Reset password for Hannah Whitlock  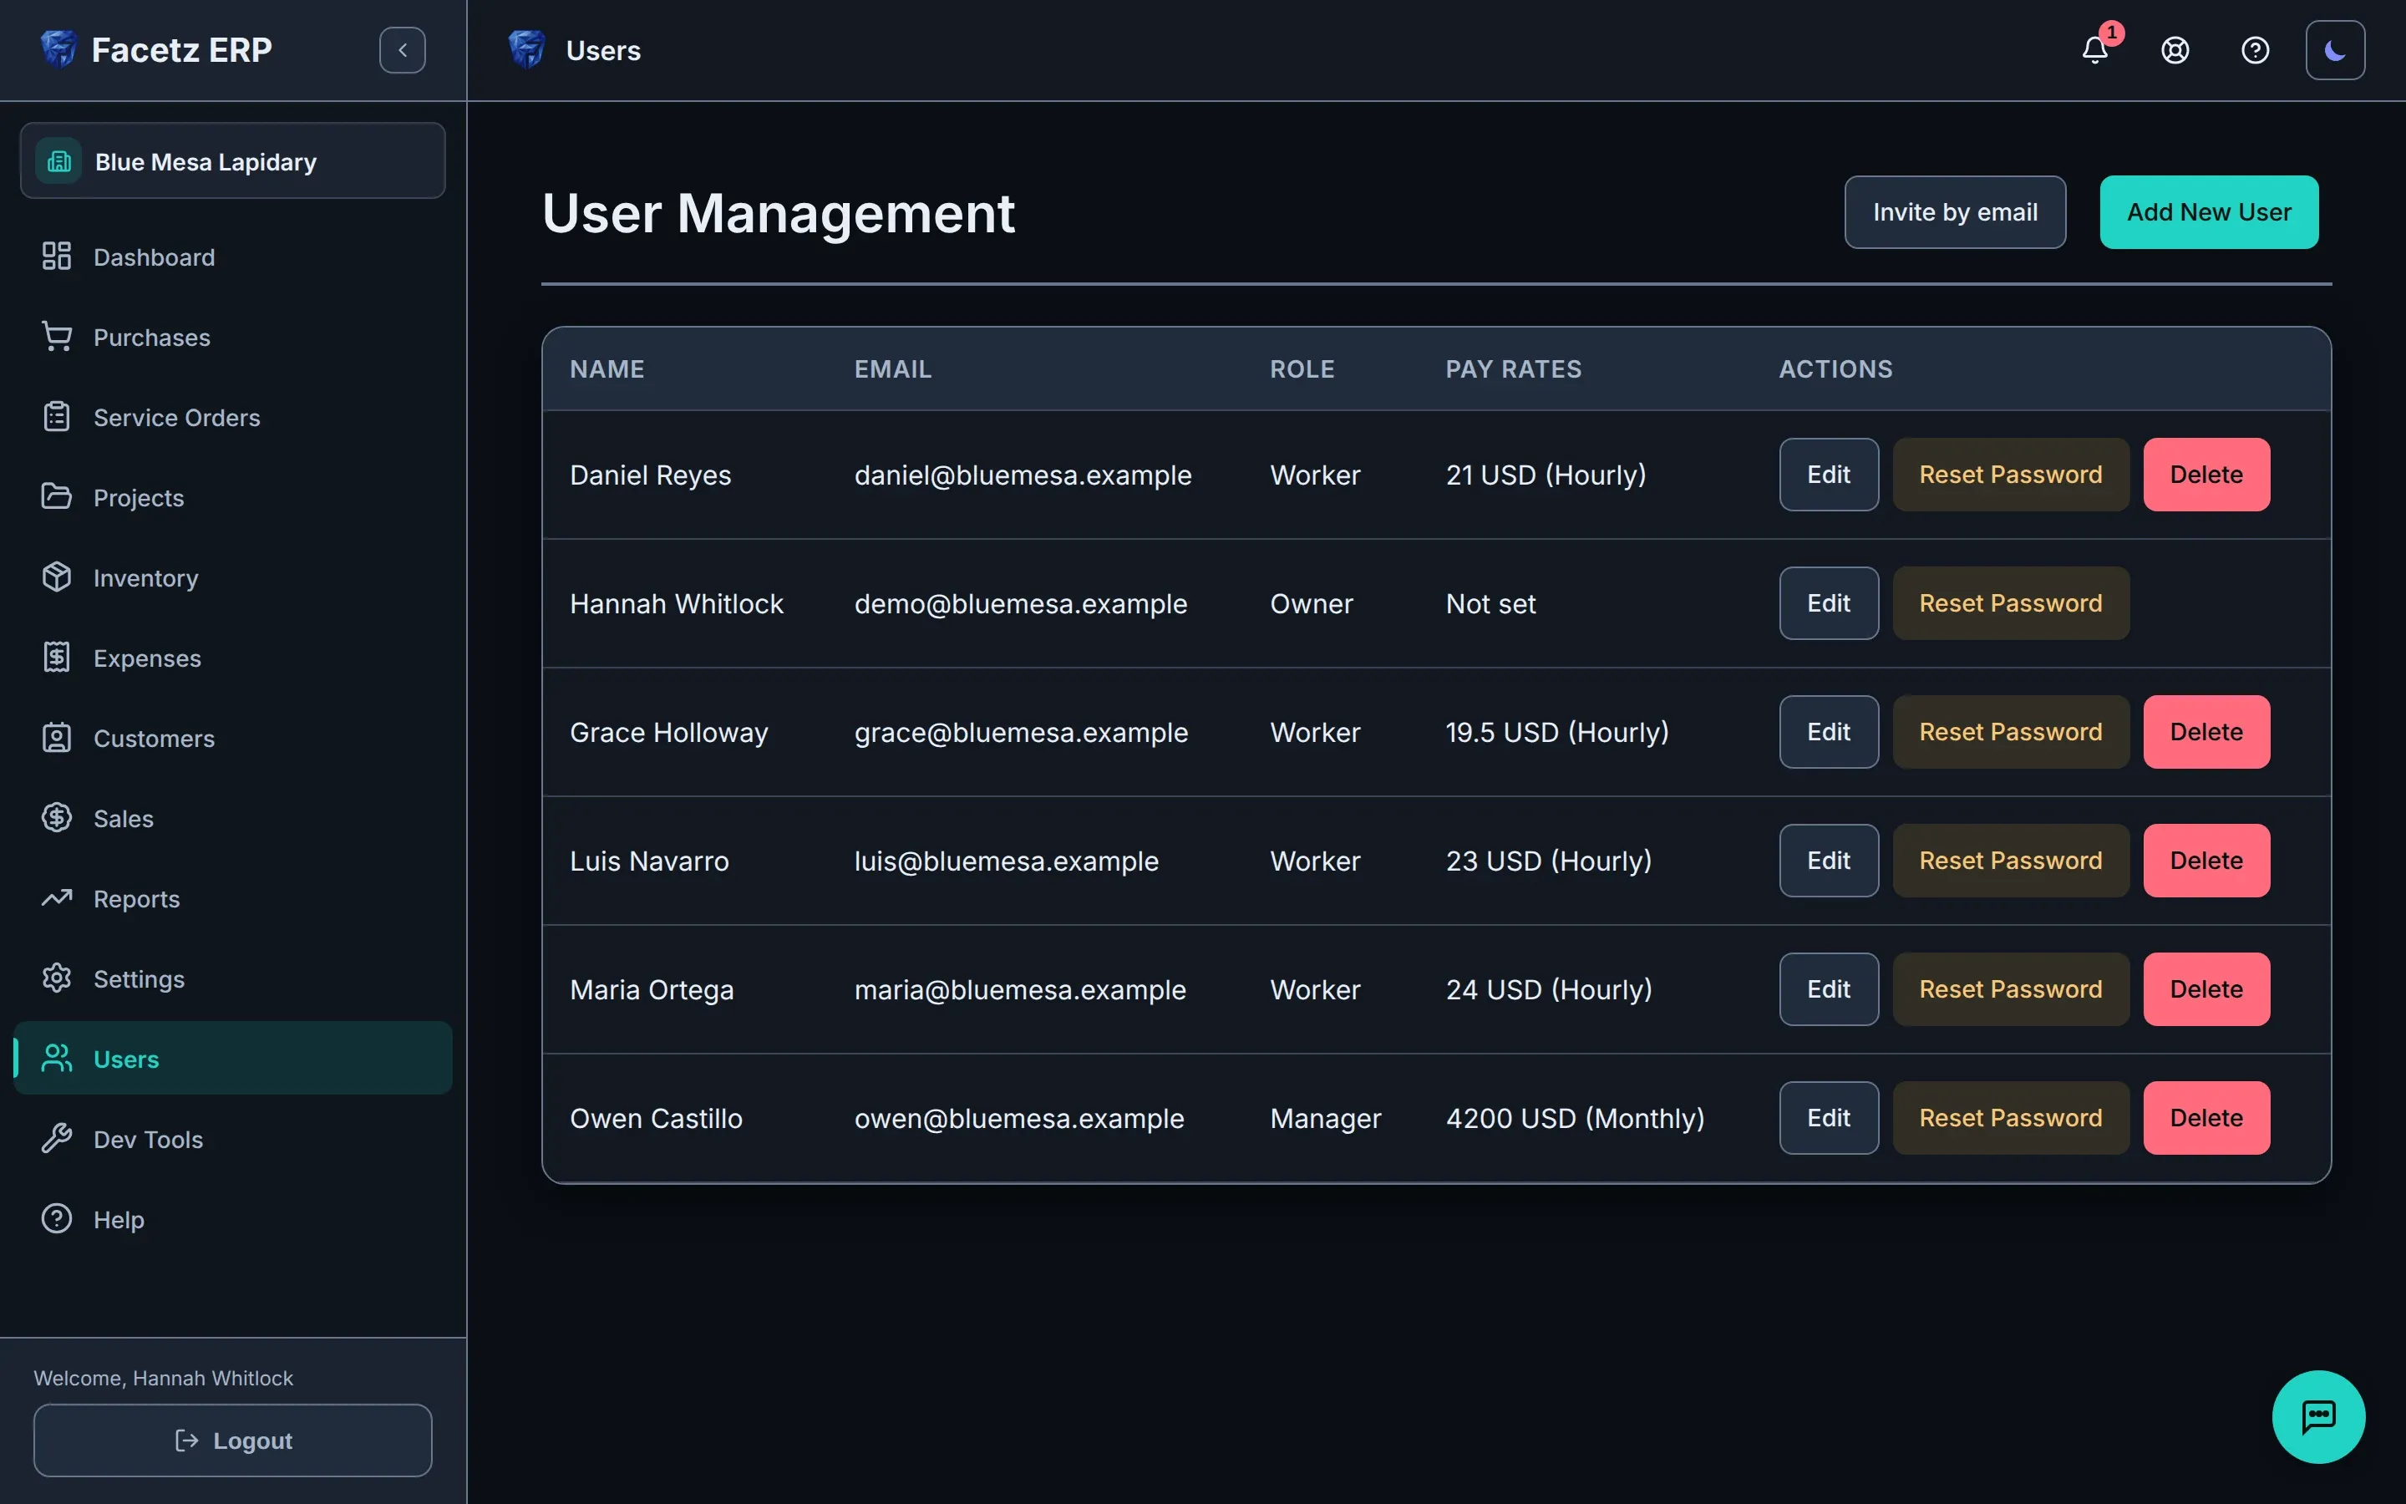click(x=2010, y=602)
